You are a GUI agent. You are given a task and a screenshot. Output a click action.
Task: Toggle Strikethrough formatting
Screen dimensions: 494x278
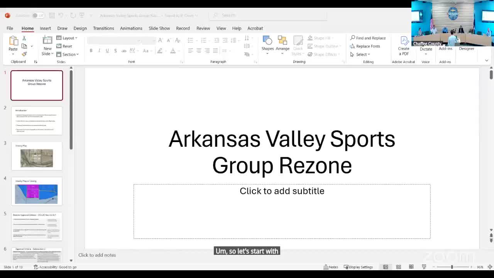124,51
